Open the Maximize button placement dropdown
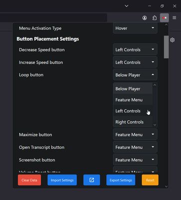Screen dimensions: 181x200 click(135, 134)
